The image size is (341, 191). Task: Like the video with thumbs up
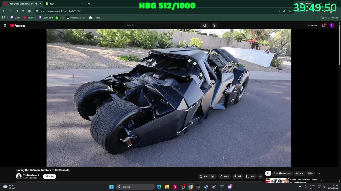203,176
